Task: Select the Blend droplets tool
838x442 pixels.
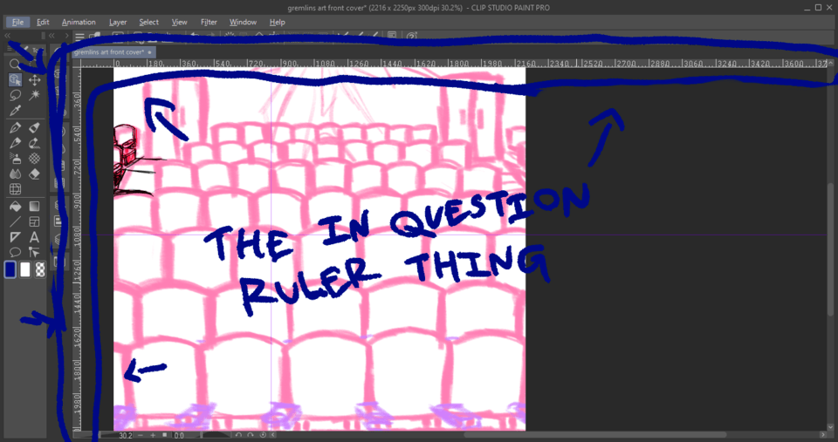Action: point(15,174)
